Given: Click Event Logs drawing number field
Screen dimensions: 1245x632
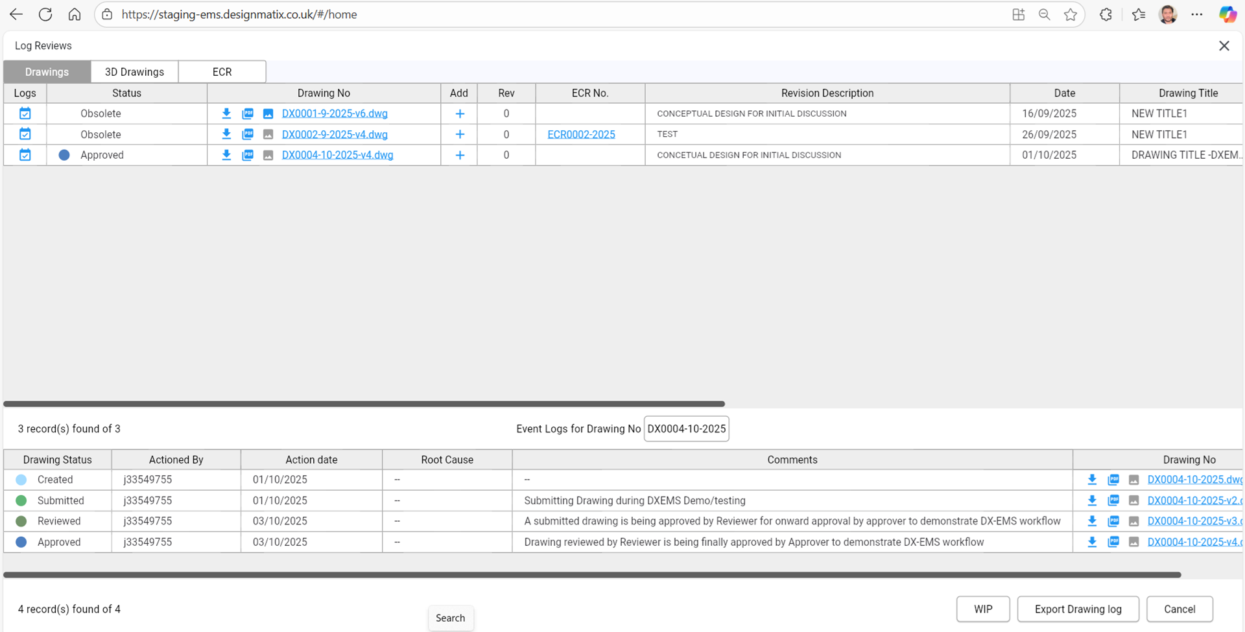Looking at the screenshot, I should coord(686,429).
